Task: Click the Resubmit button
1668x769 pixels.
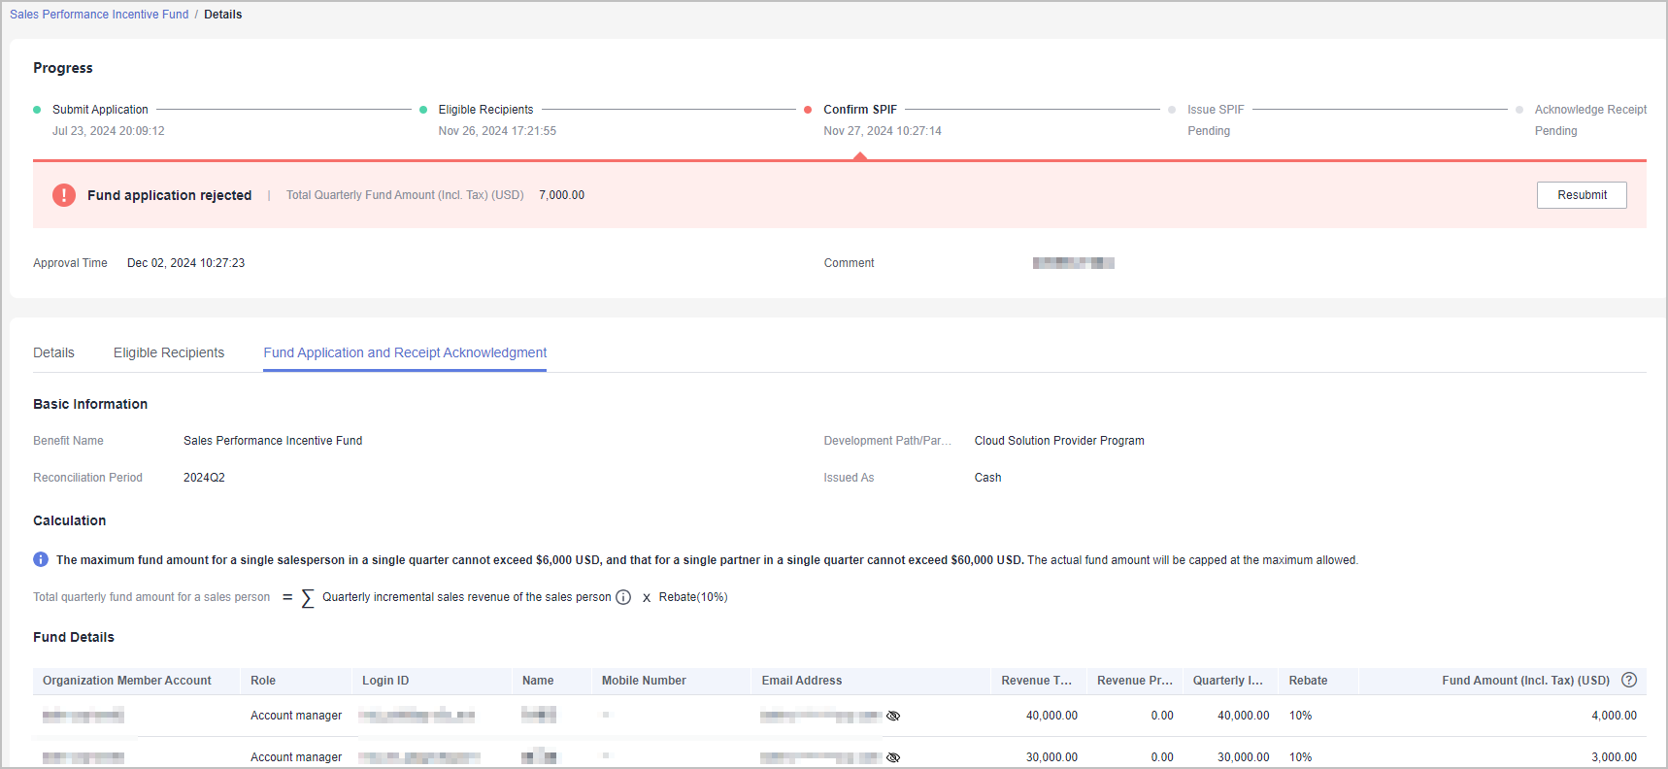Action: pos(1581,195)
